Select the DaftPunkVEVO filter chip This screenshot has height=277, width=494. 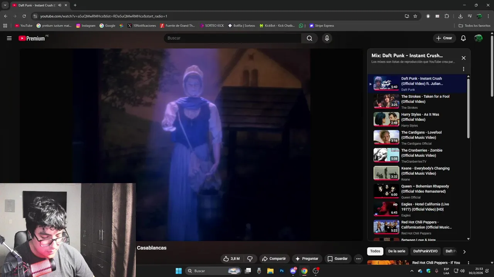click(425, 251)
